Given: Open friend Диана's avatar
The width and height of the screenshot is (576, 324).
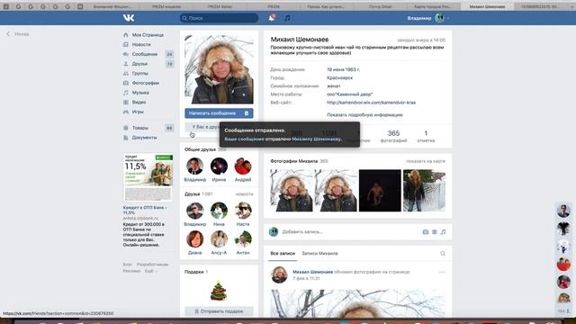Looking at the screenshot, I should [x=194, y=239].
